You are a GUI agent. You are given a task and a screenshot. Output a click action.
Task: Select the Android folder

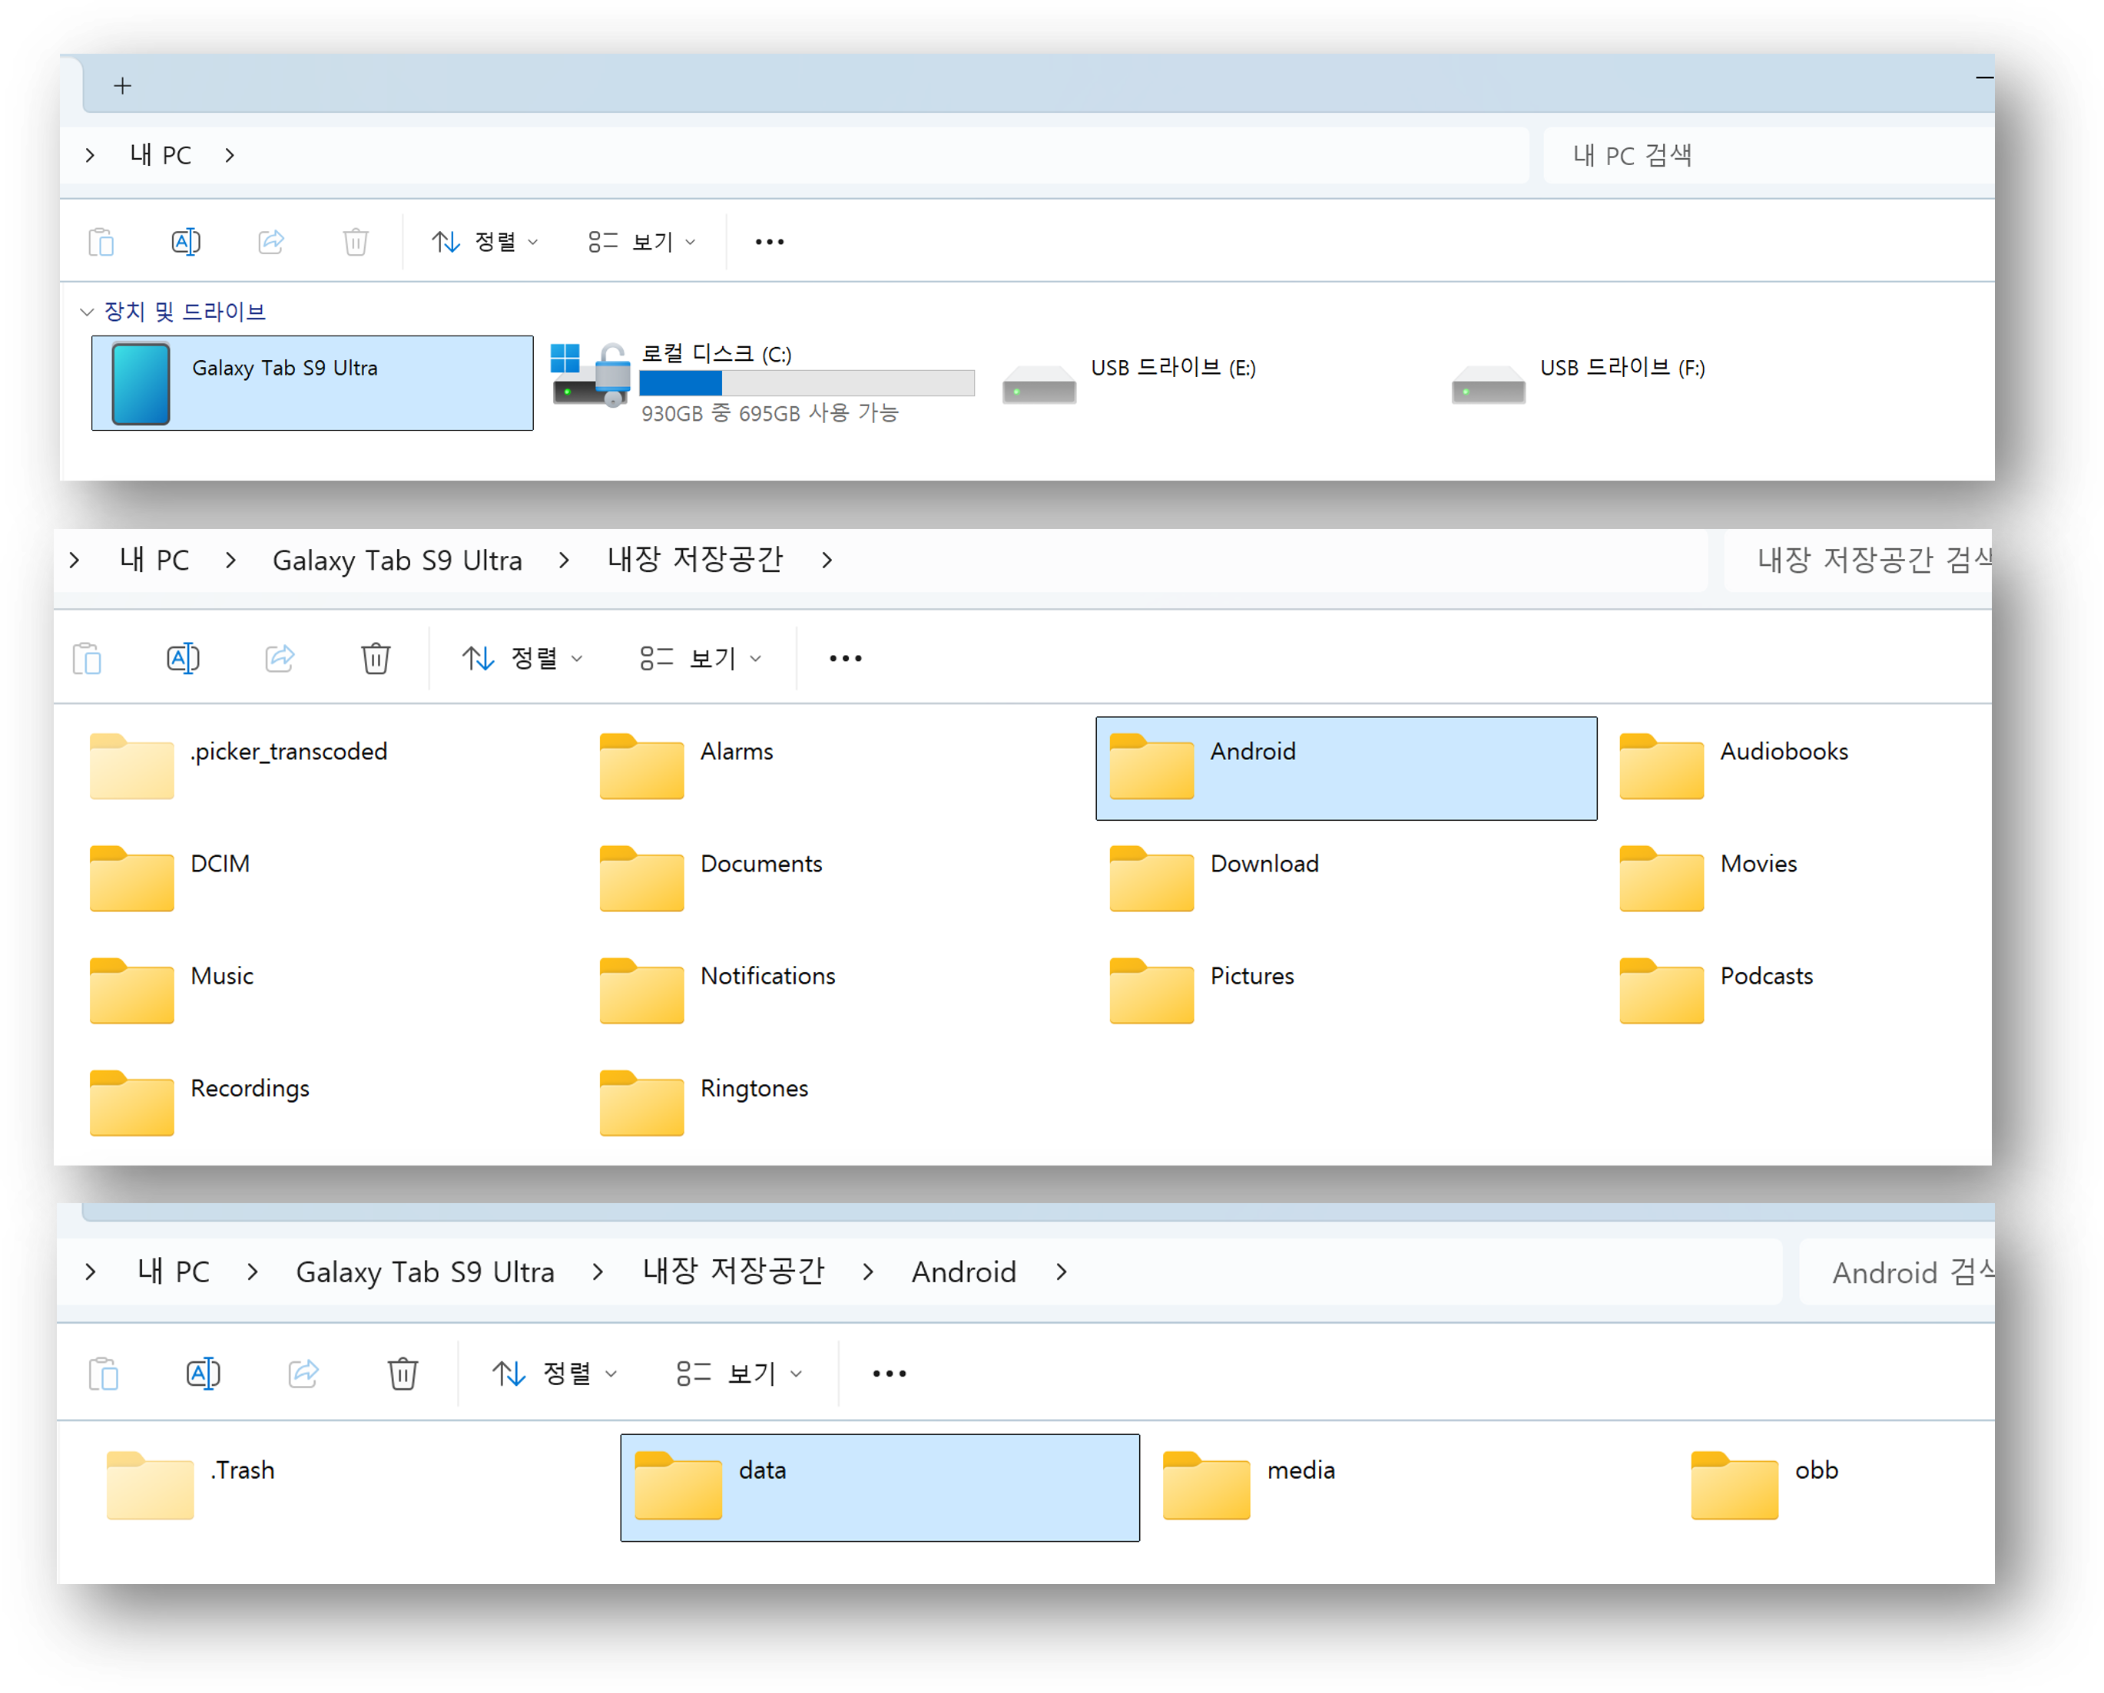pyautogui.click(x=1347, y=769)
